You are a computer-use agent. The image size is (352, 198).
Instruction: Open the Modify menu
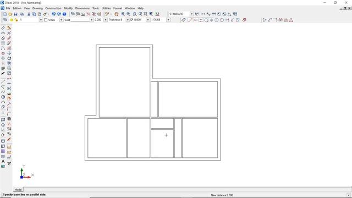68,8
